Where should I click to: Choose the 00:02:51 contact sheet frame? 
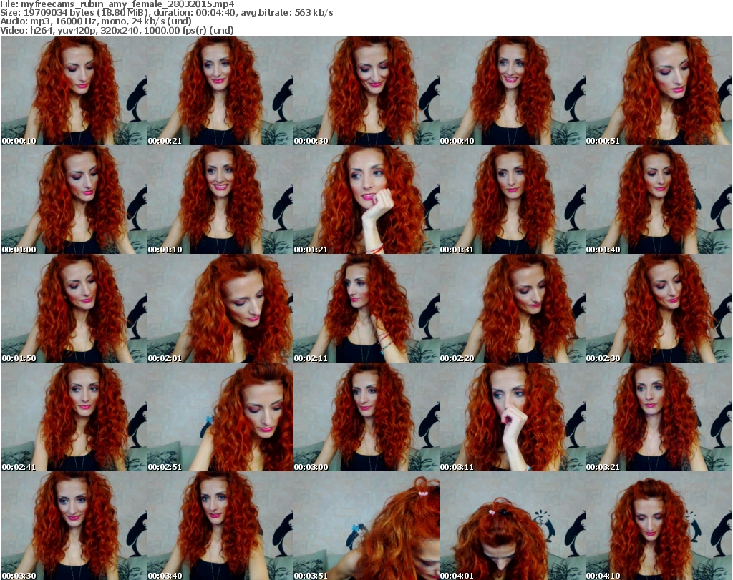pos(220,417)
